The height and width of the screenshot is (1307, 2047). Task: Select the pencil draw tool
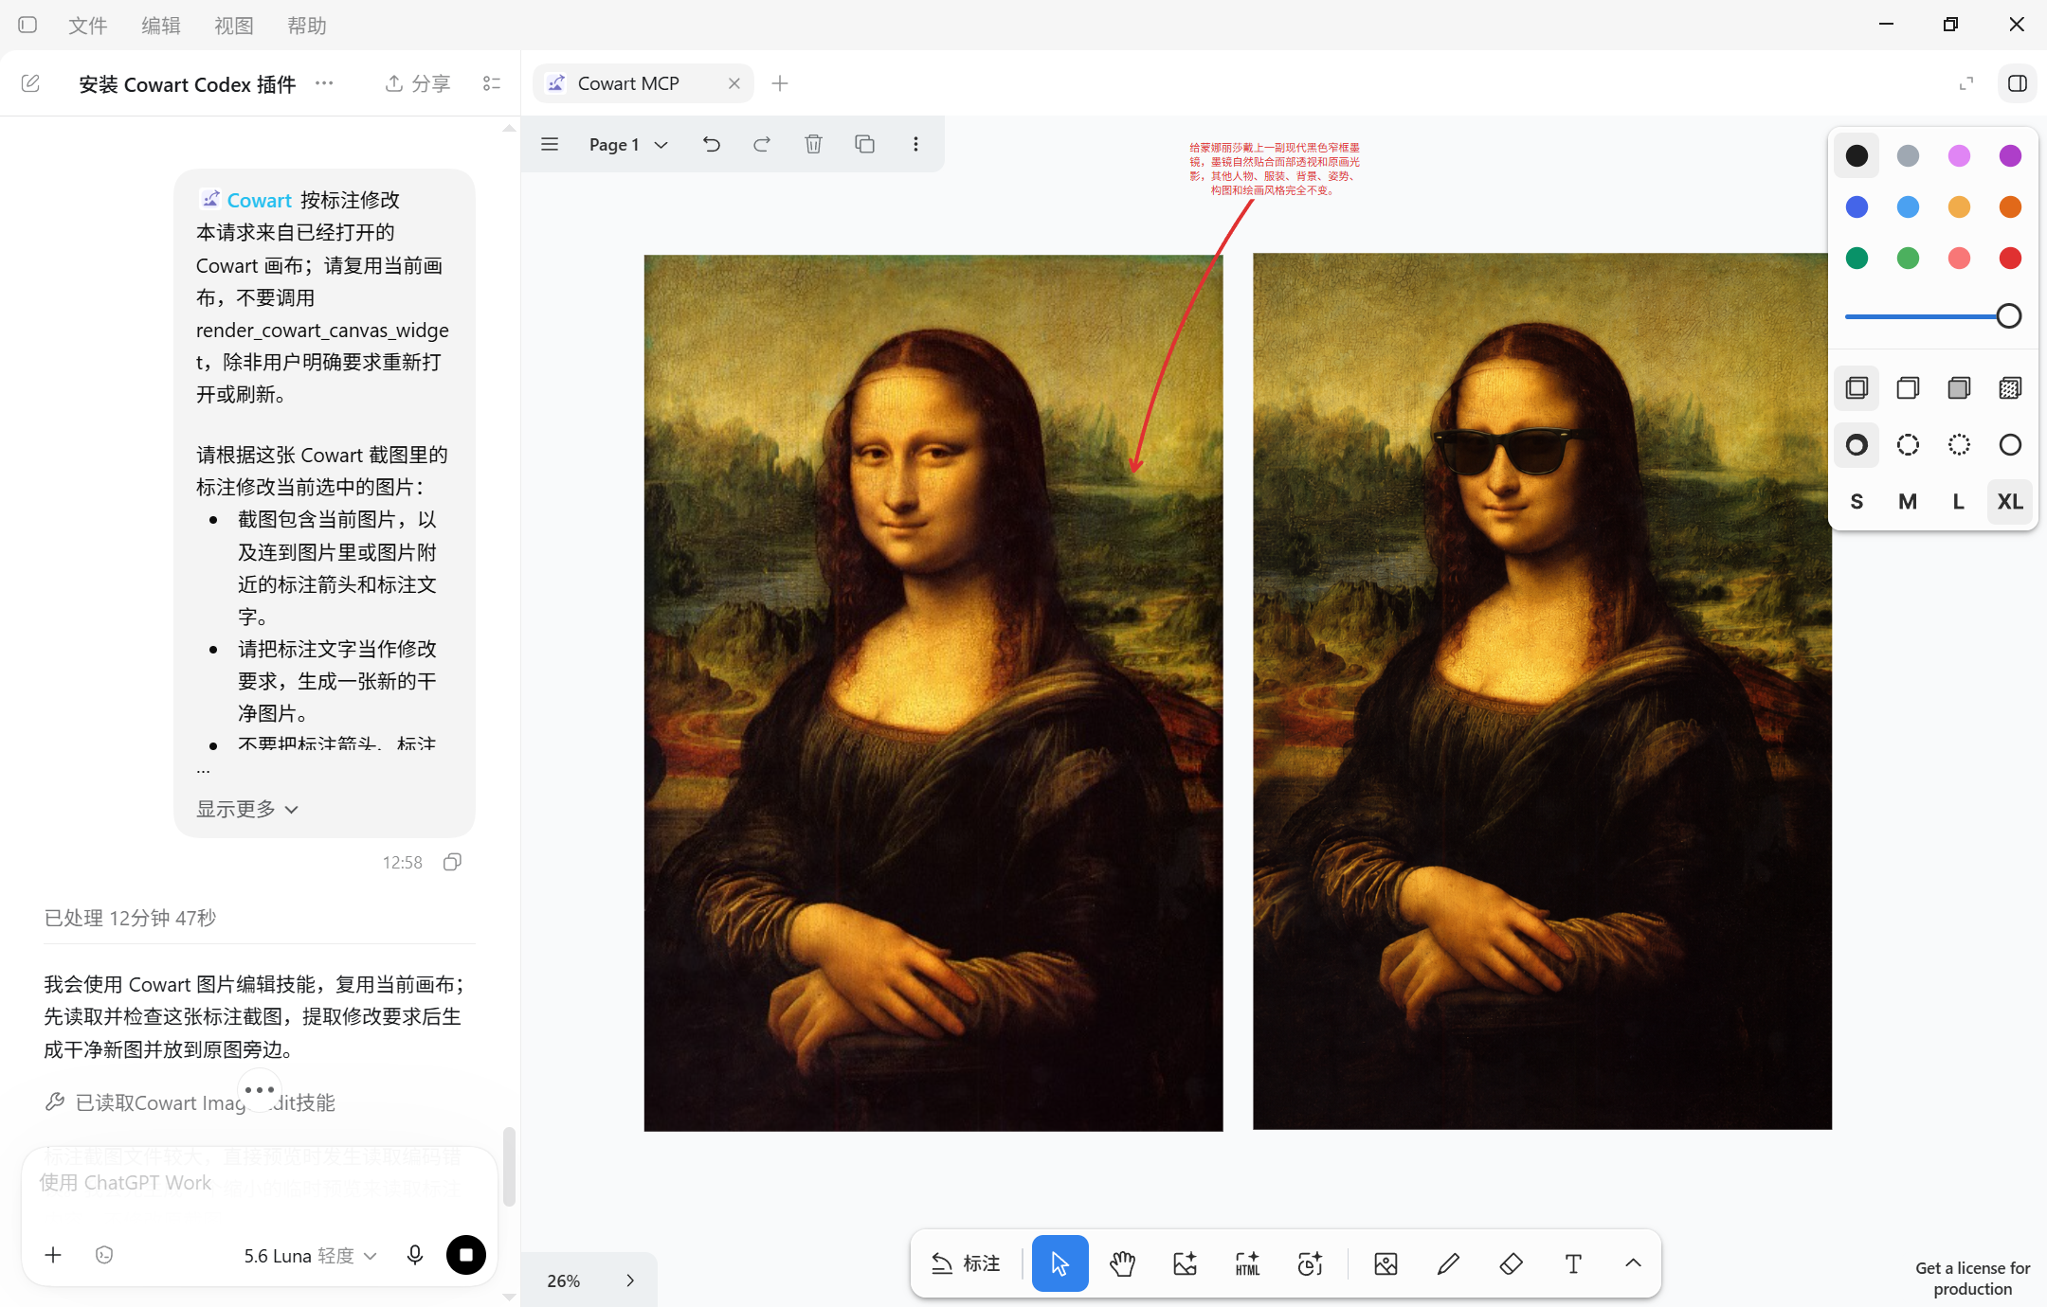[x=1448, y=1263]
